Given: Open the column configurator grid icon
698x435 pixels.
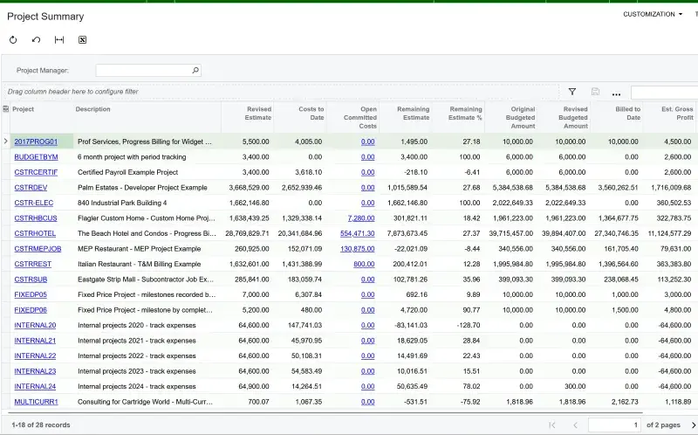Looking at the screenshot, I should (x=6, y=108).
